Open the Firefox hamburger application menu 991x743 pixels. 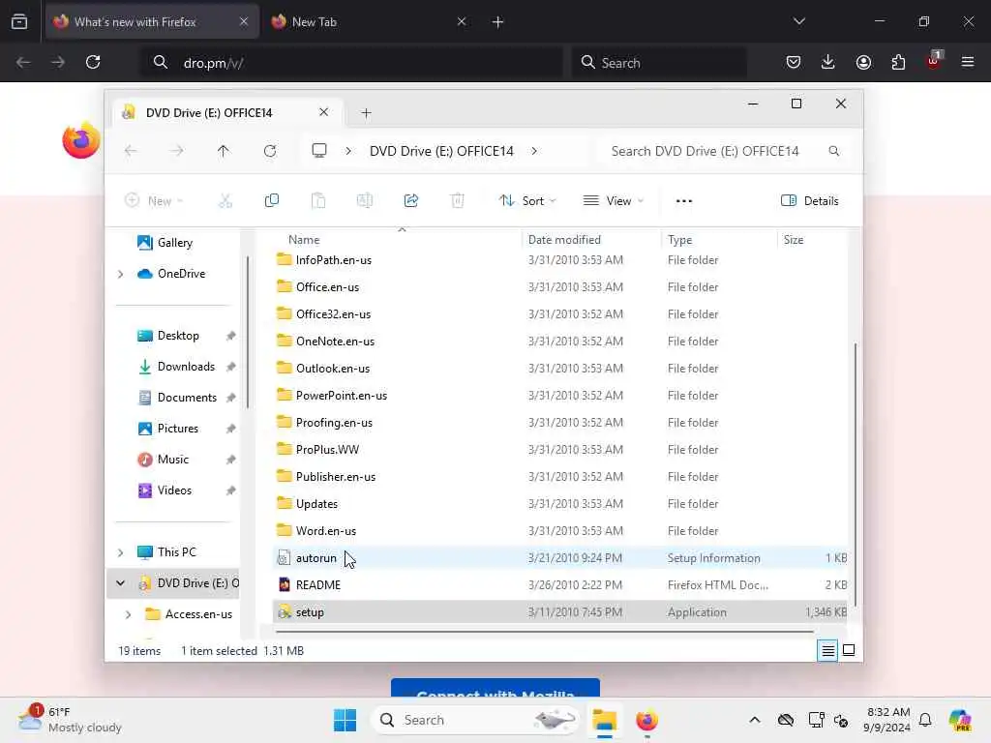[968, 62]
